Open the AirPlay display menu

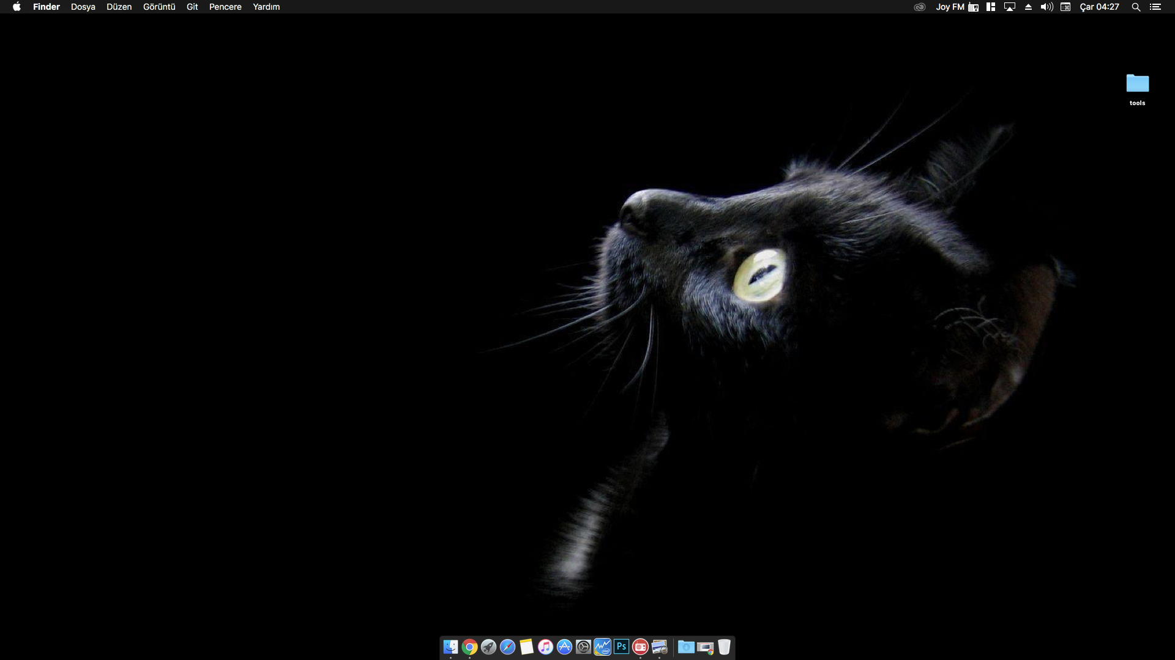pos(1010,7)
